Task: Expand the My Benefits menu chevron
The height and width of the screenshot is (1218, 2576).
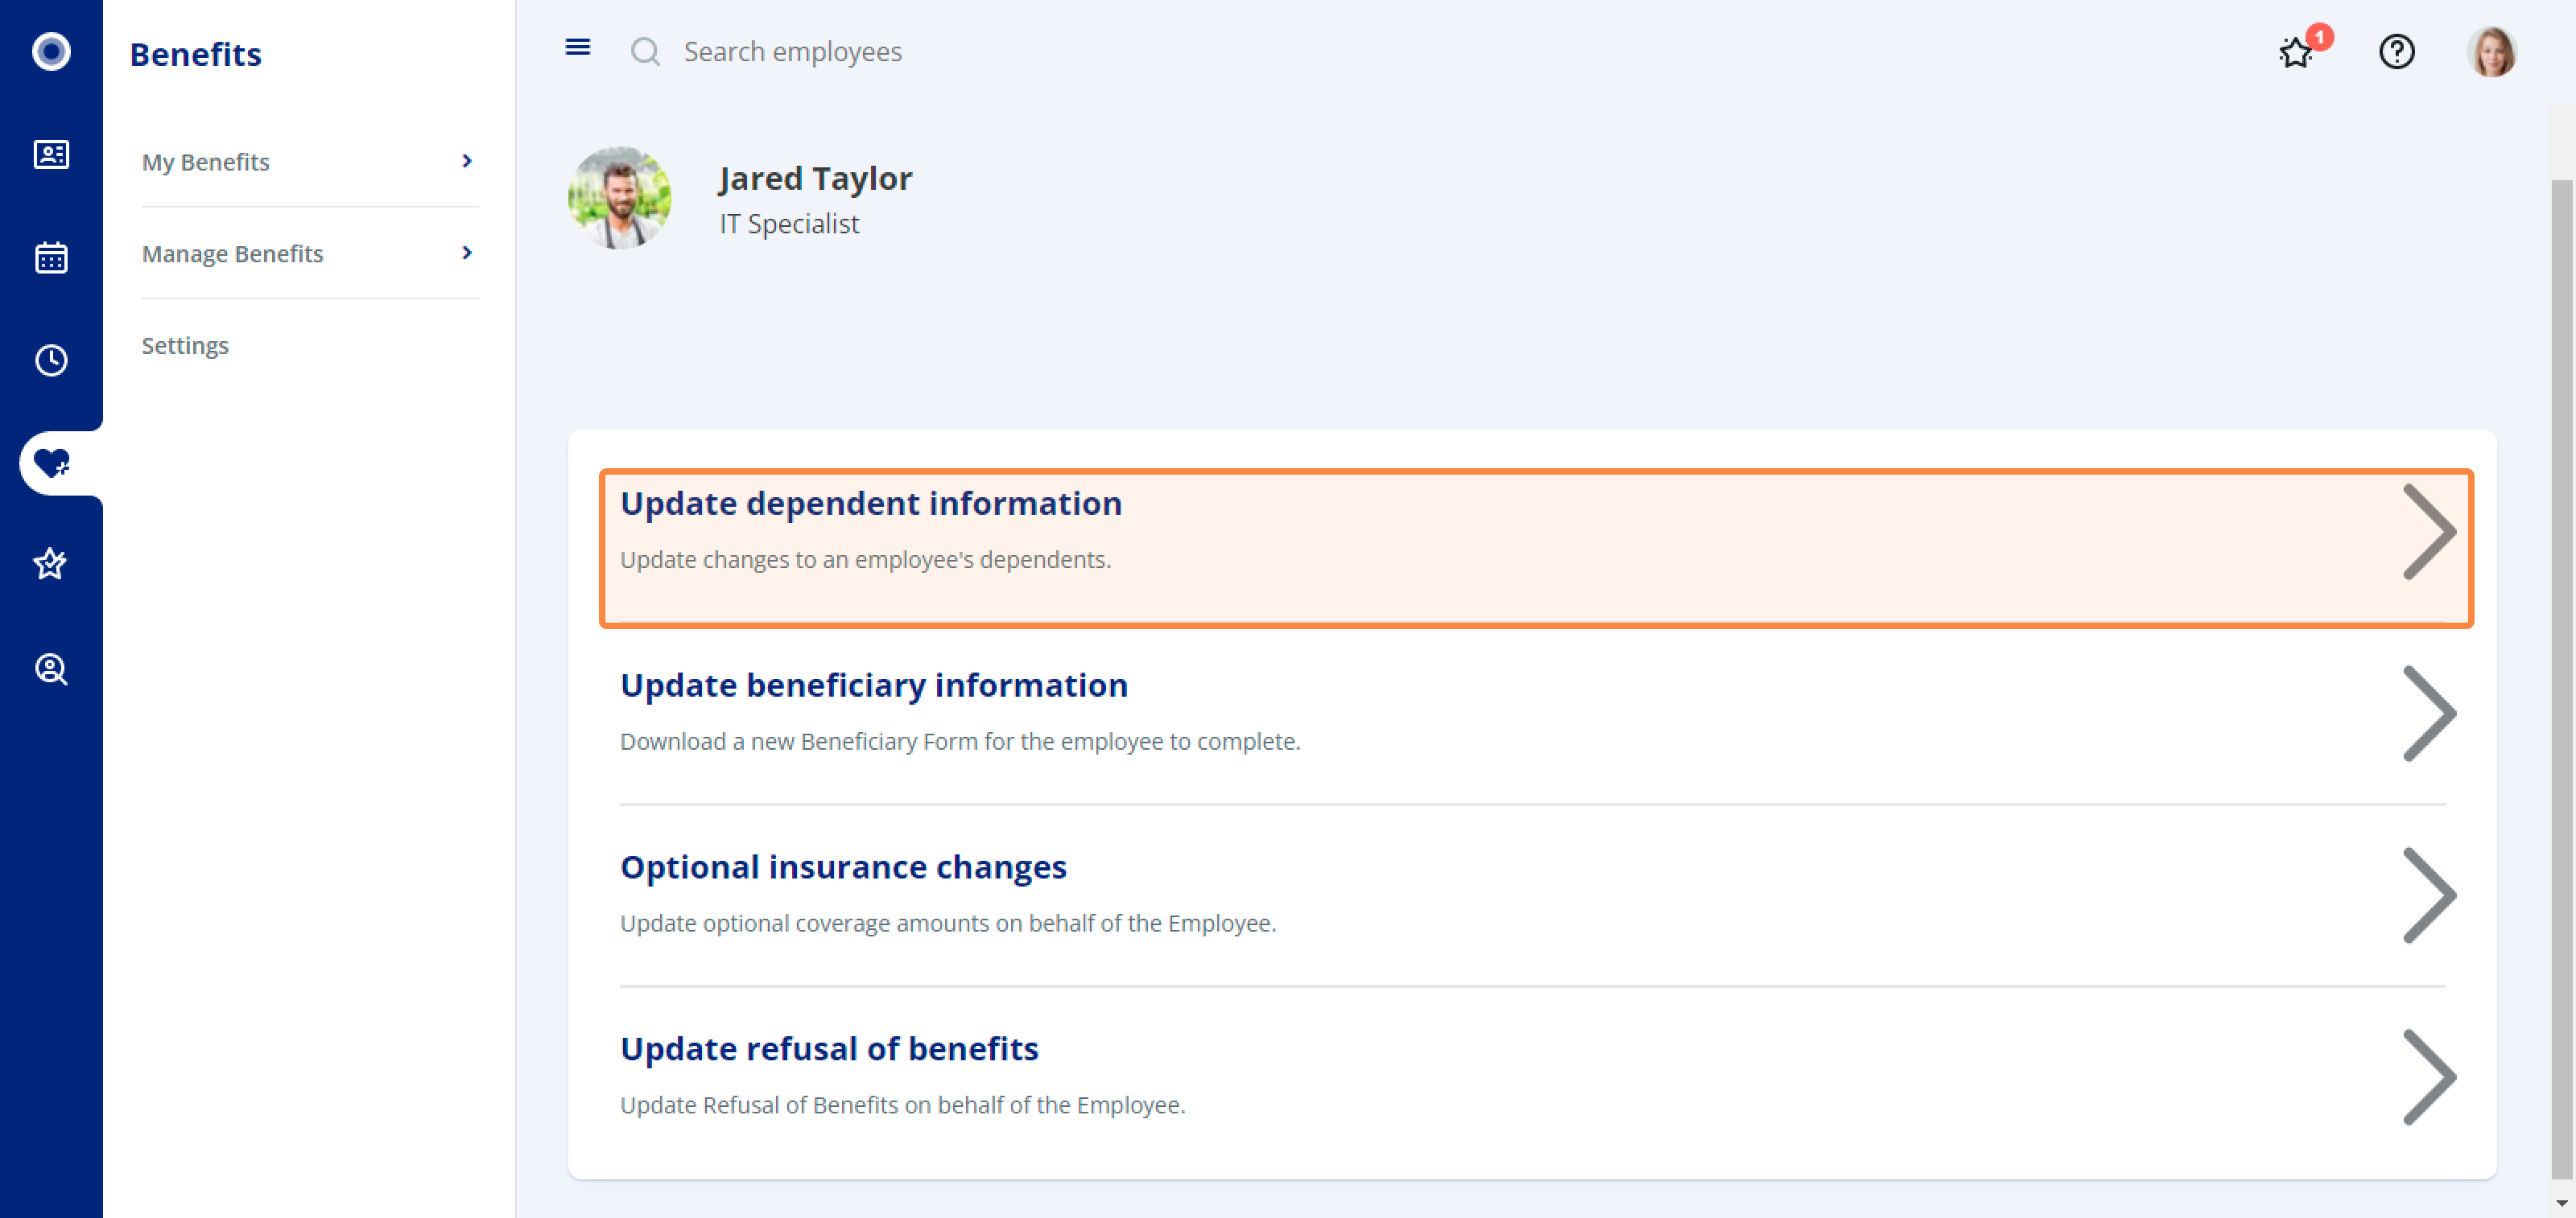Action: click(467, 161)
